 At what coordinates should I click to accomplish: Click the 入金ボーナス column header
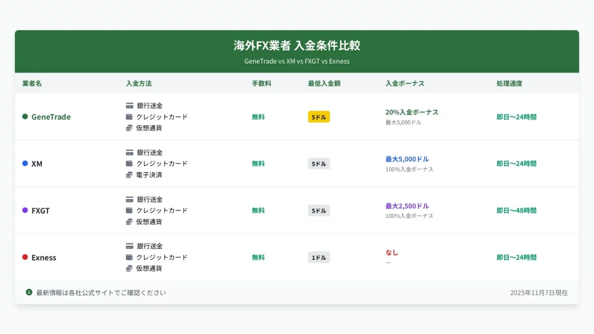[x=405, y=83]
